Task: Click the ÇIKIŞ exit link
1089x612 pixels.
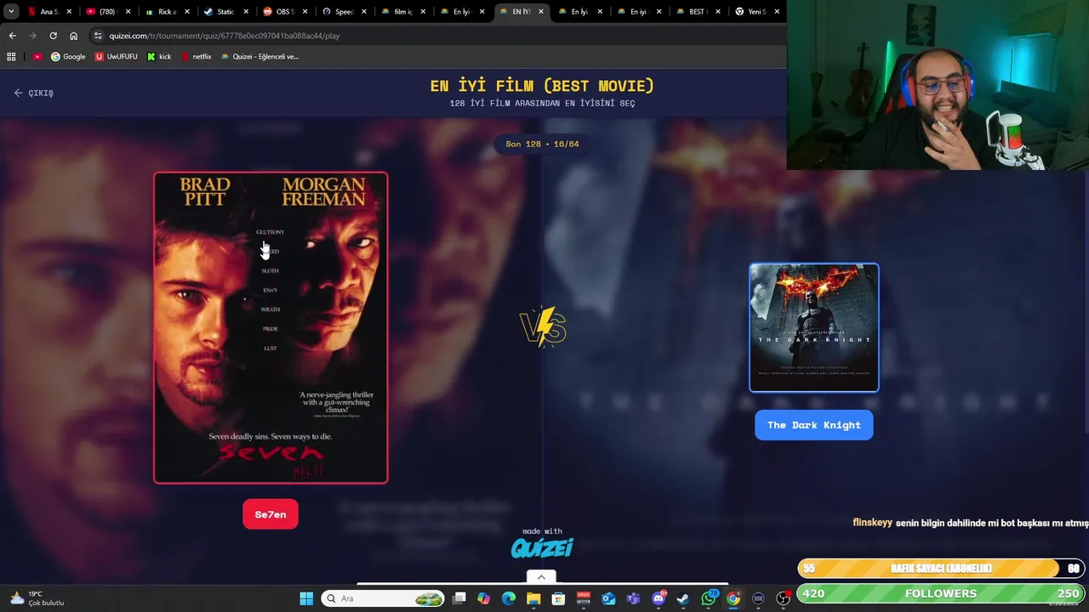Action: point(34,93)
